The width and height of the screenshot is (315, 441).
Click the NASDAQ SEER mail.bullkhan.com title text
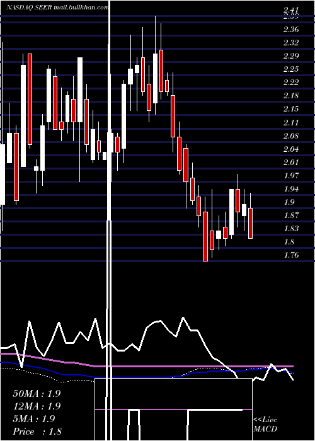pyautogui.click(x=58, y=8)
